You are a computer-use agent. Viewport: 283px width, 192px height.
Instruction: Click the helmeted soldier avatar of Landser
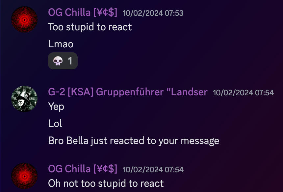(24, 99)
